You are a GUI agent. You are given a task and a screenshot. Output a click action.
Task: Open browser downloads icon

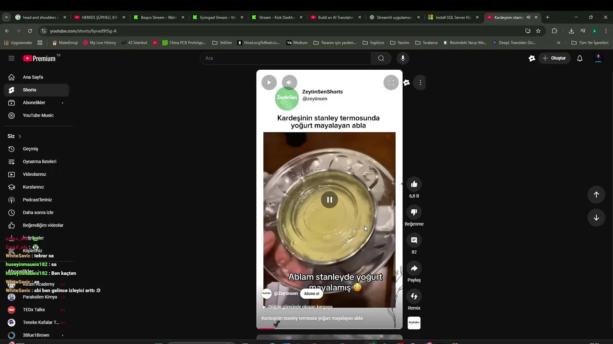[571, 31]
